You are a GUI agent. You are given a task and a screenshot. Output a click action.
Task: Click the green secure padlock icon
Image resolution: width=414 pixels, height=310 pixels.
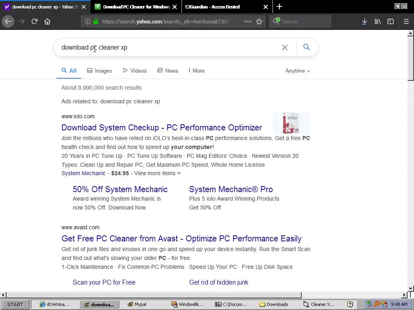click(x=95, y=21)
